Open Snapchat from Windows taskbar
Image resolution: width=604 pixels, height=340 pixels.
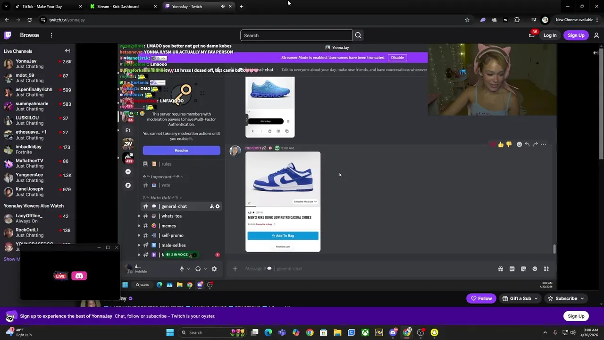pos(434,332)
